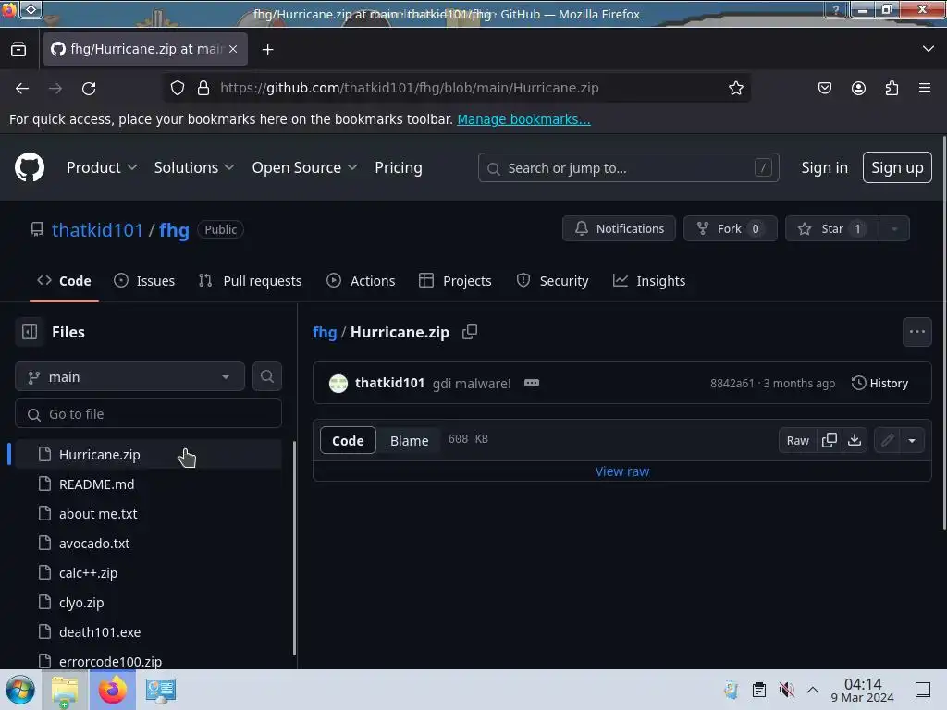
Task: Collapse the file tree side panel icon
Action: 30,332
